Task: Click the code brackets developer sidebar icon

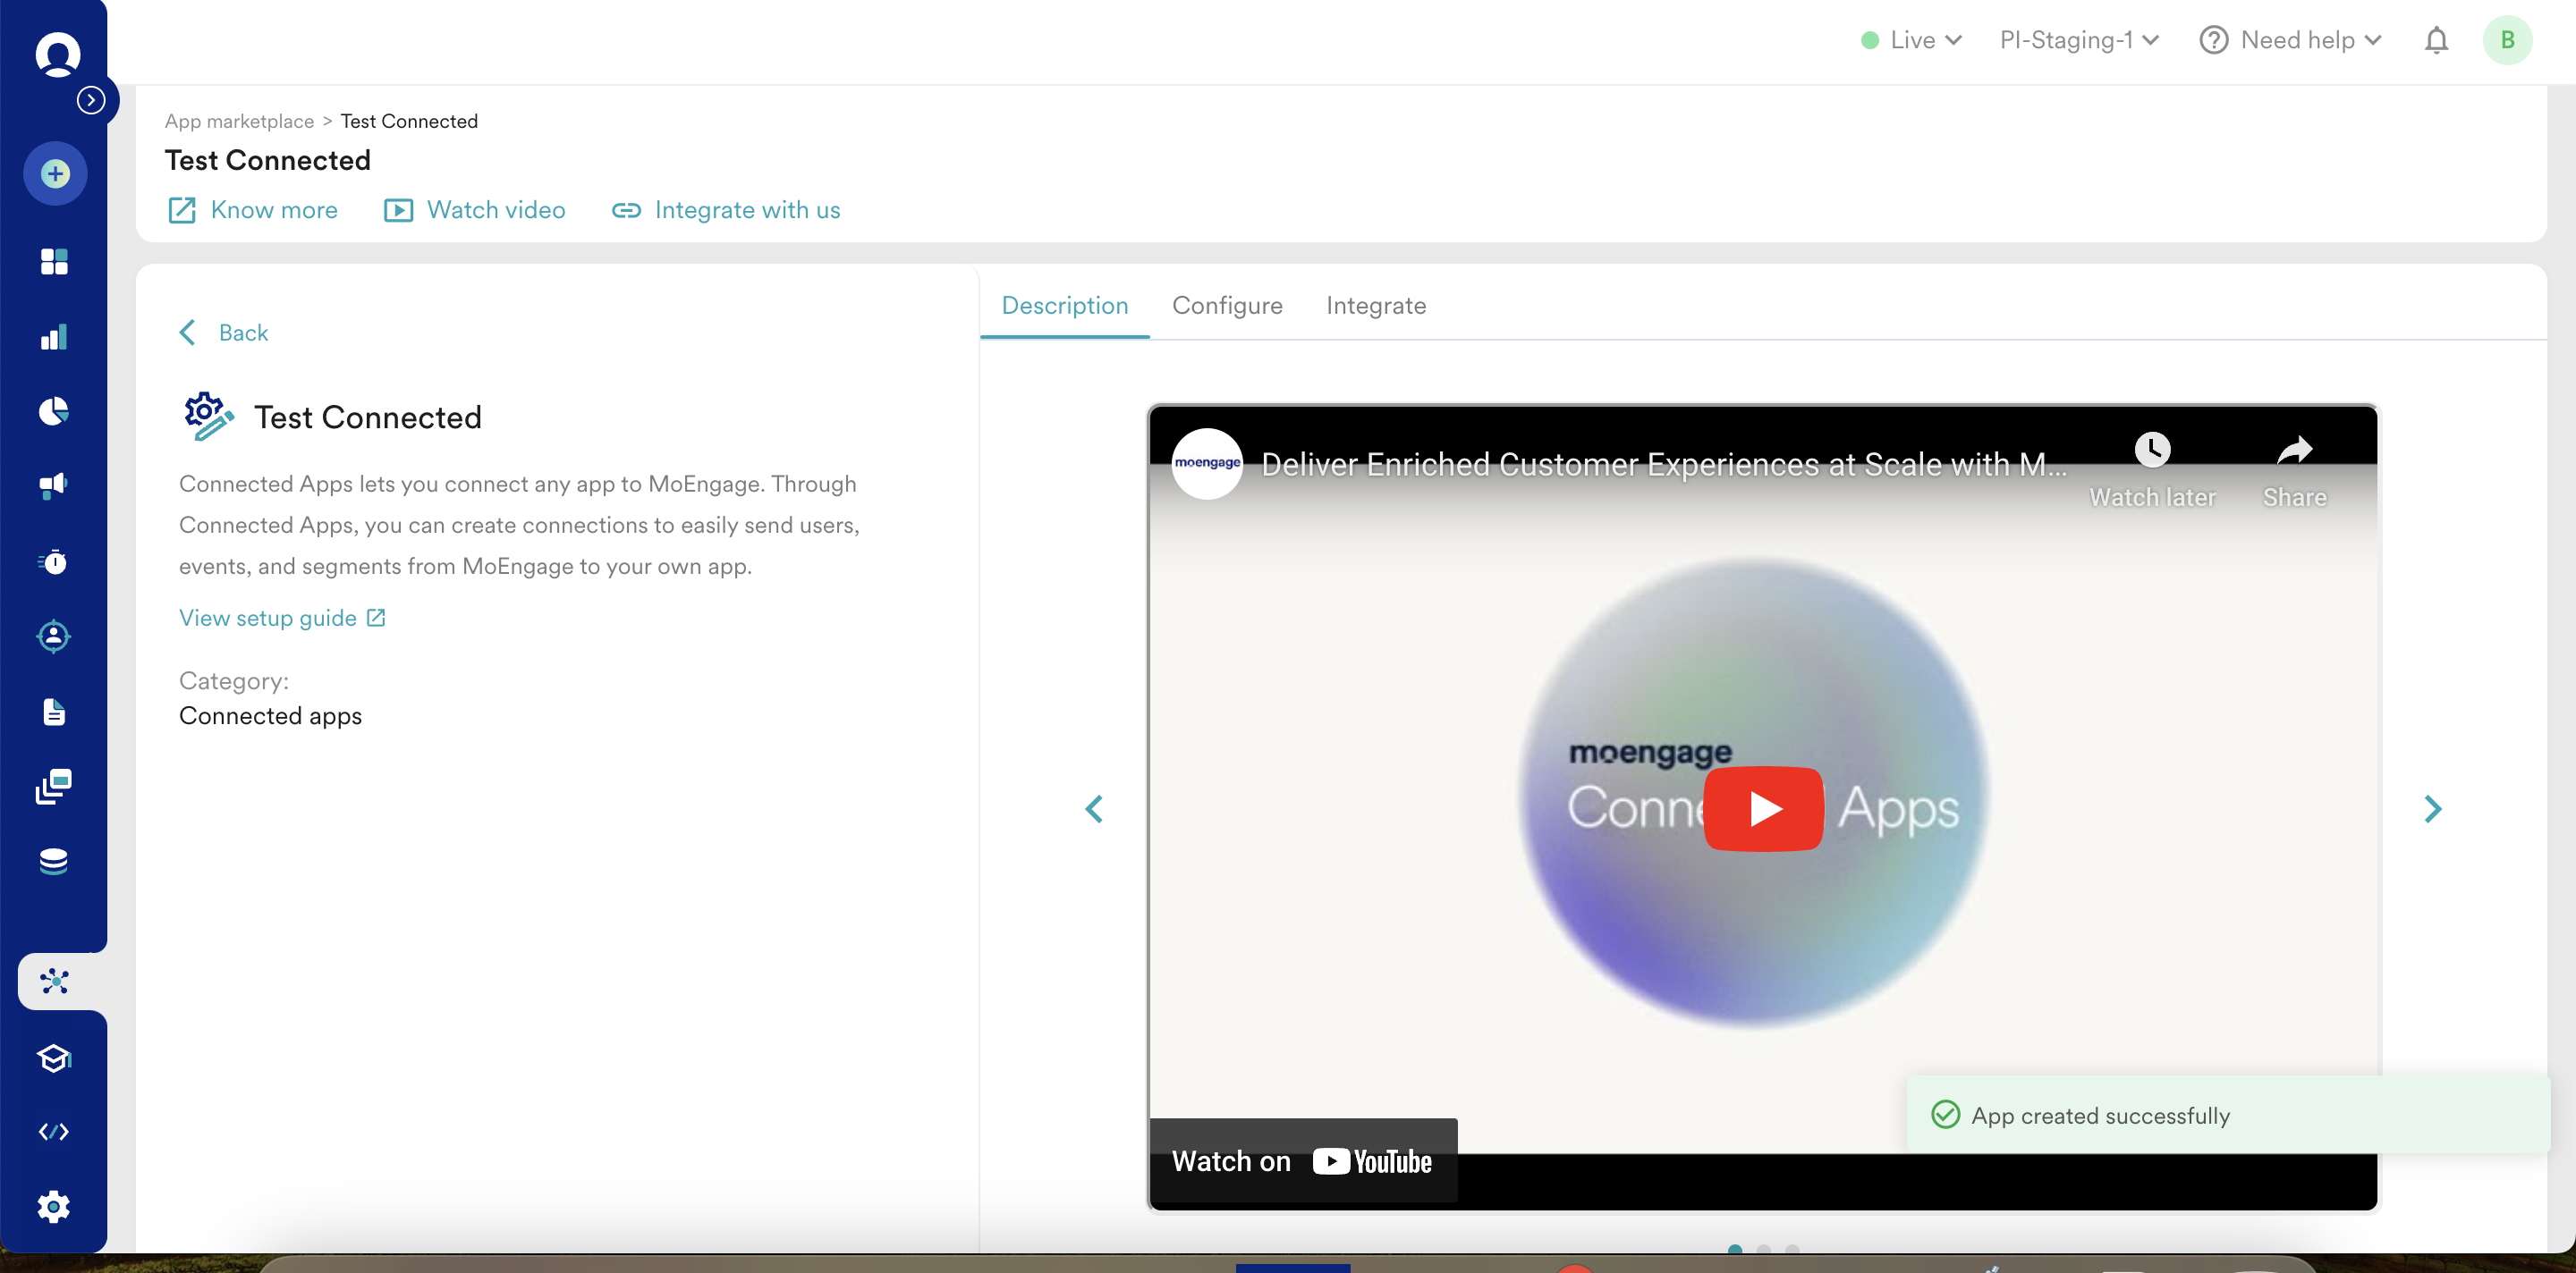Action: pyautogui.click(x=54, y=1131)
